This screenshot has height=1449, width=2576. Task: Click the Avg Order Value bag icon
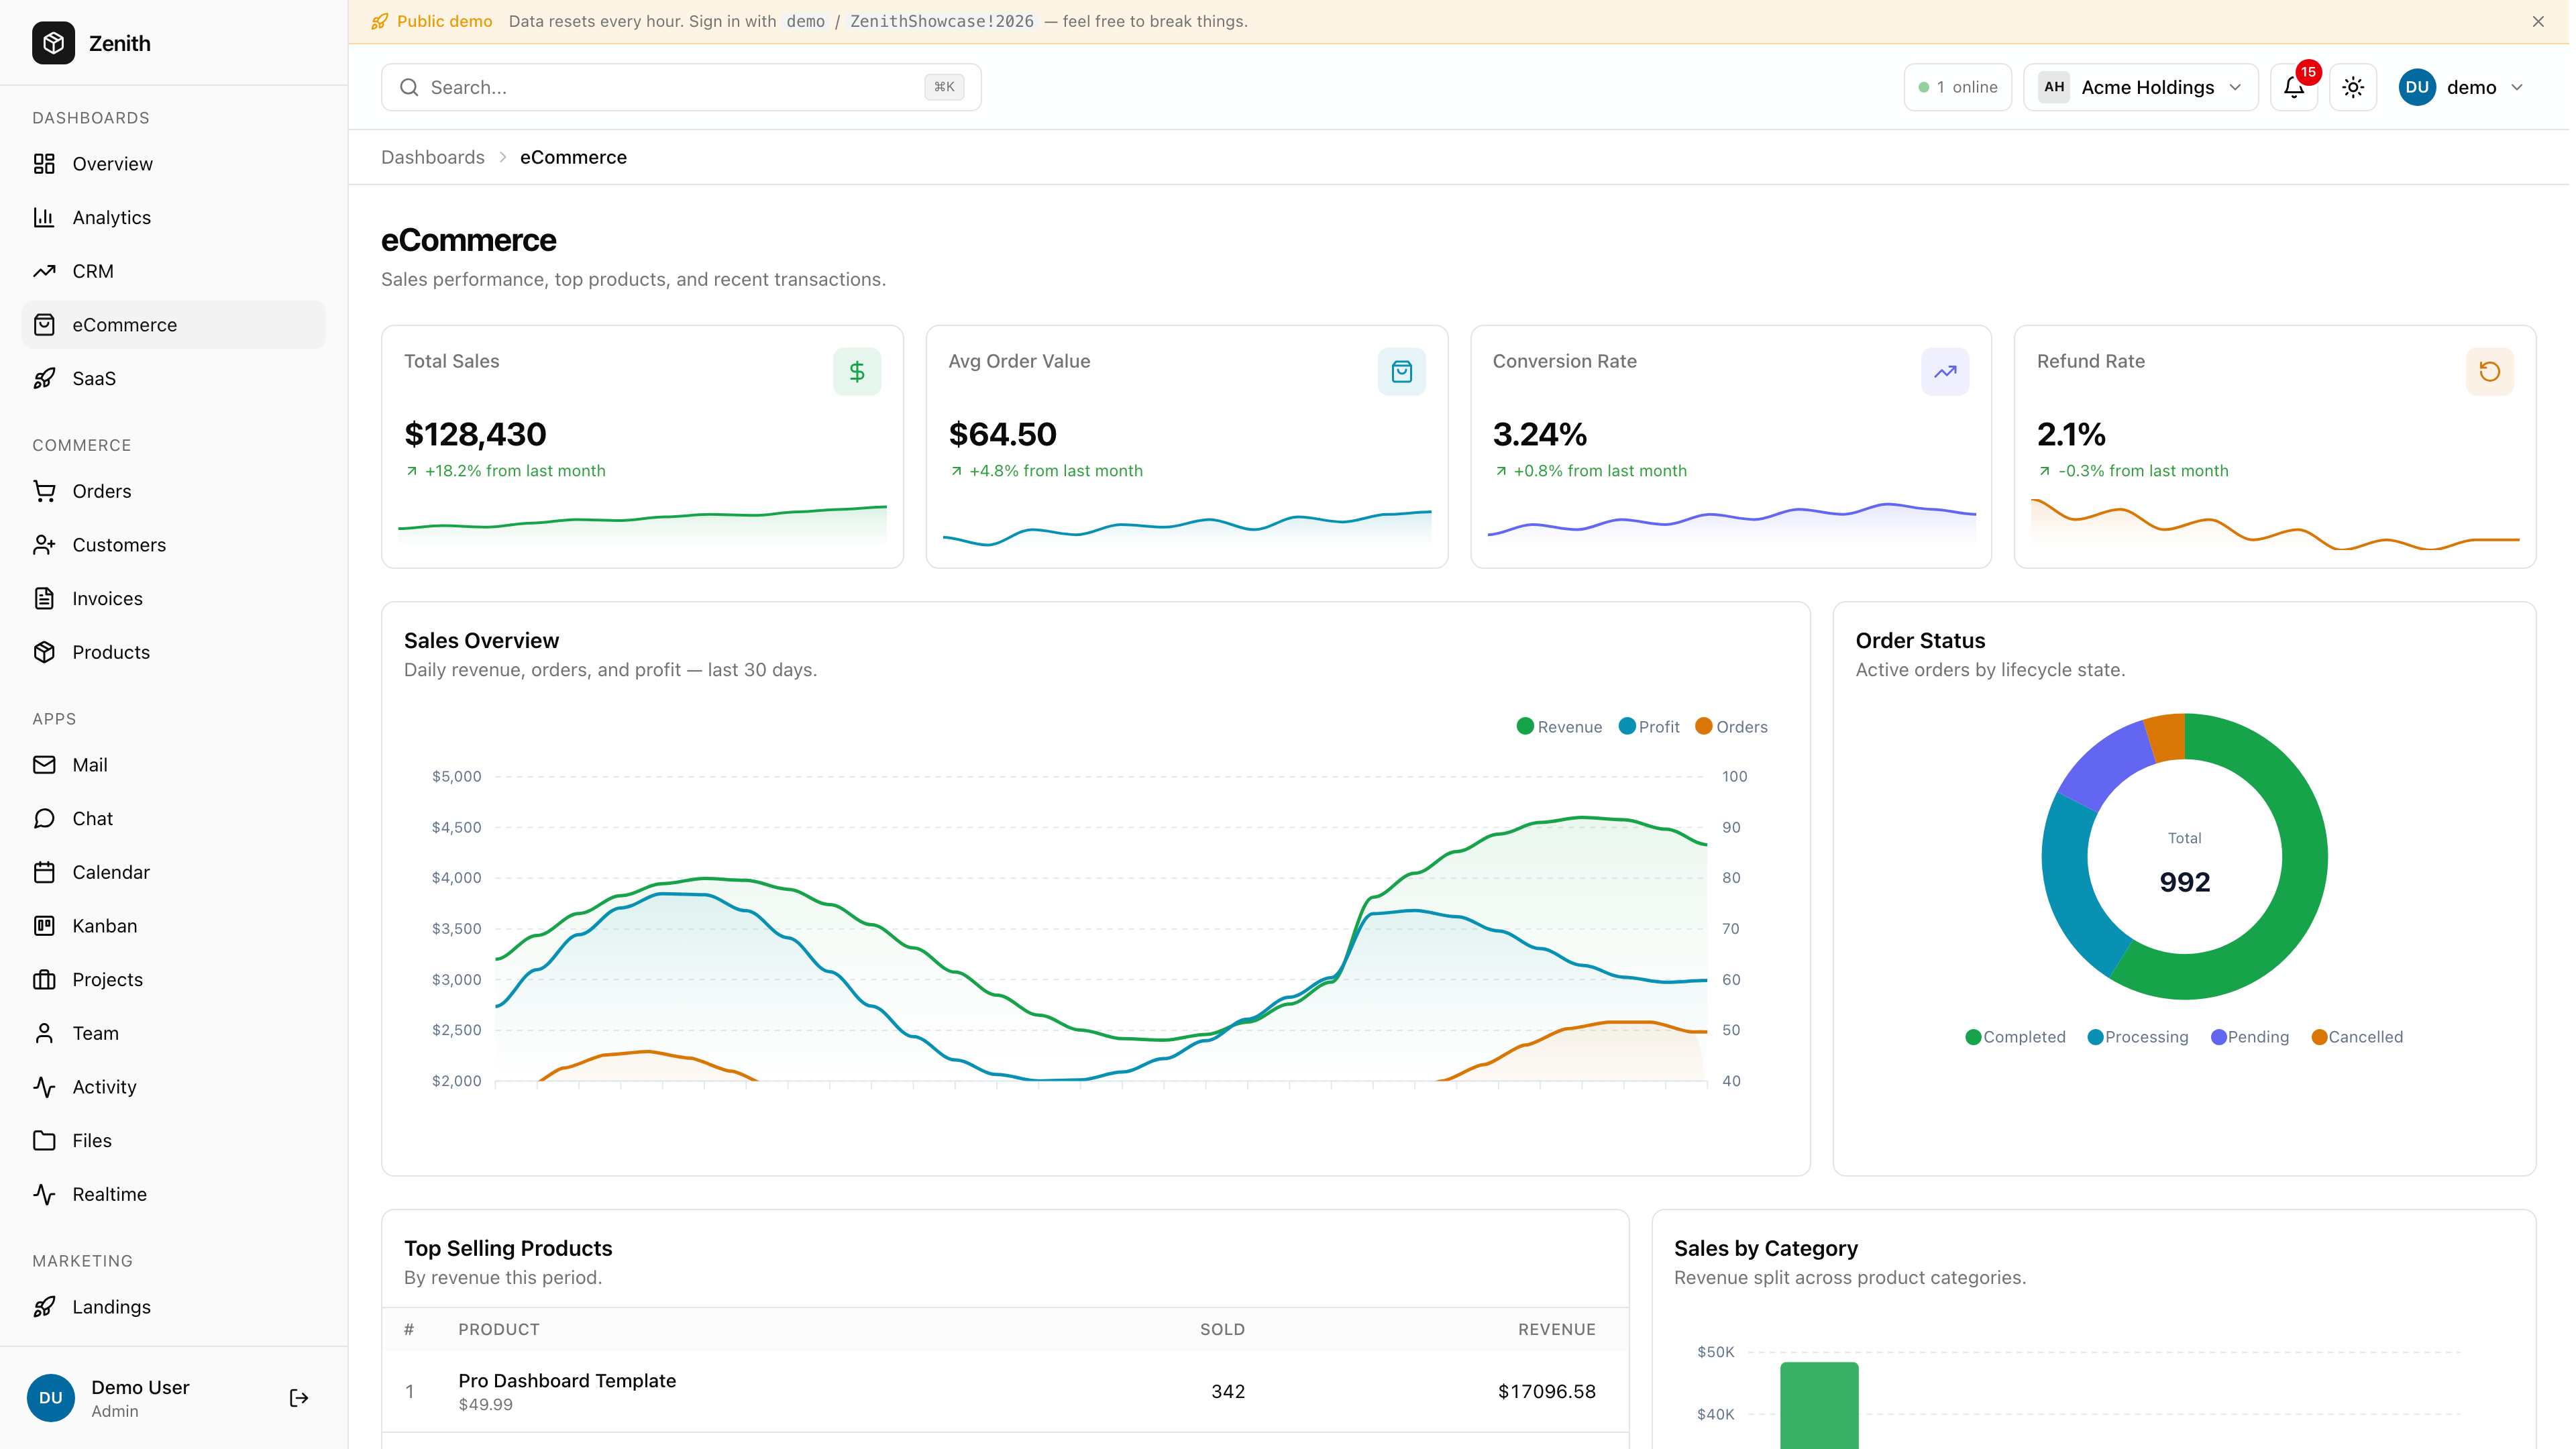click(1402, 372)
